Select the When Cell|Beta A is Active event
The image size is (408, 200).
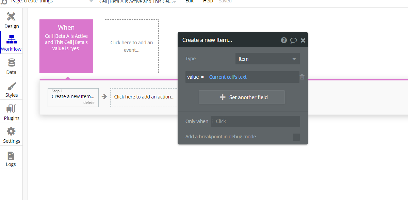coord(66,46)
